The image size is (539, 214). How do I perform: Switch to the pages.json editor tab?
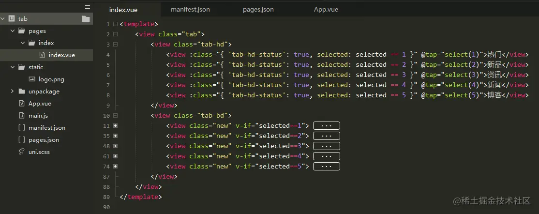(x=258, y=9)
